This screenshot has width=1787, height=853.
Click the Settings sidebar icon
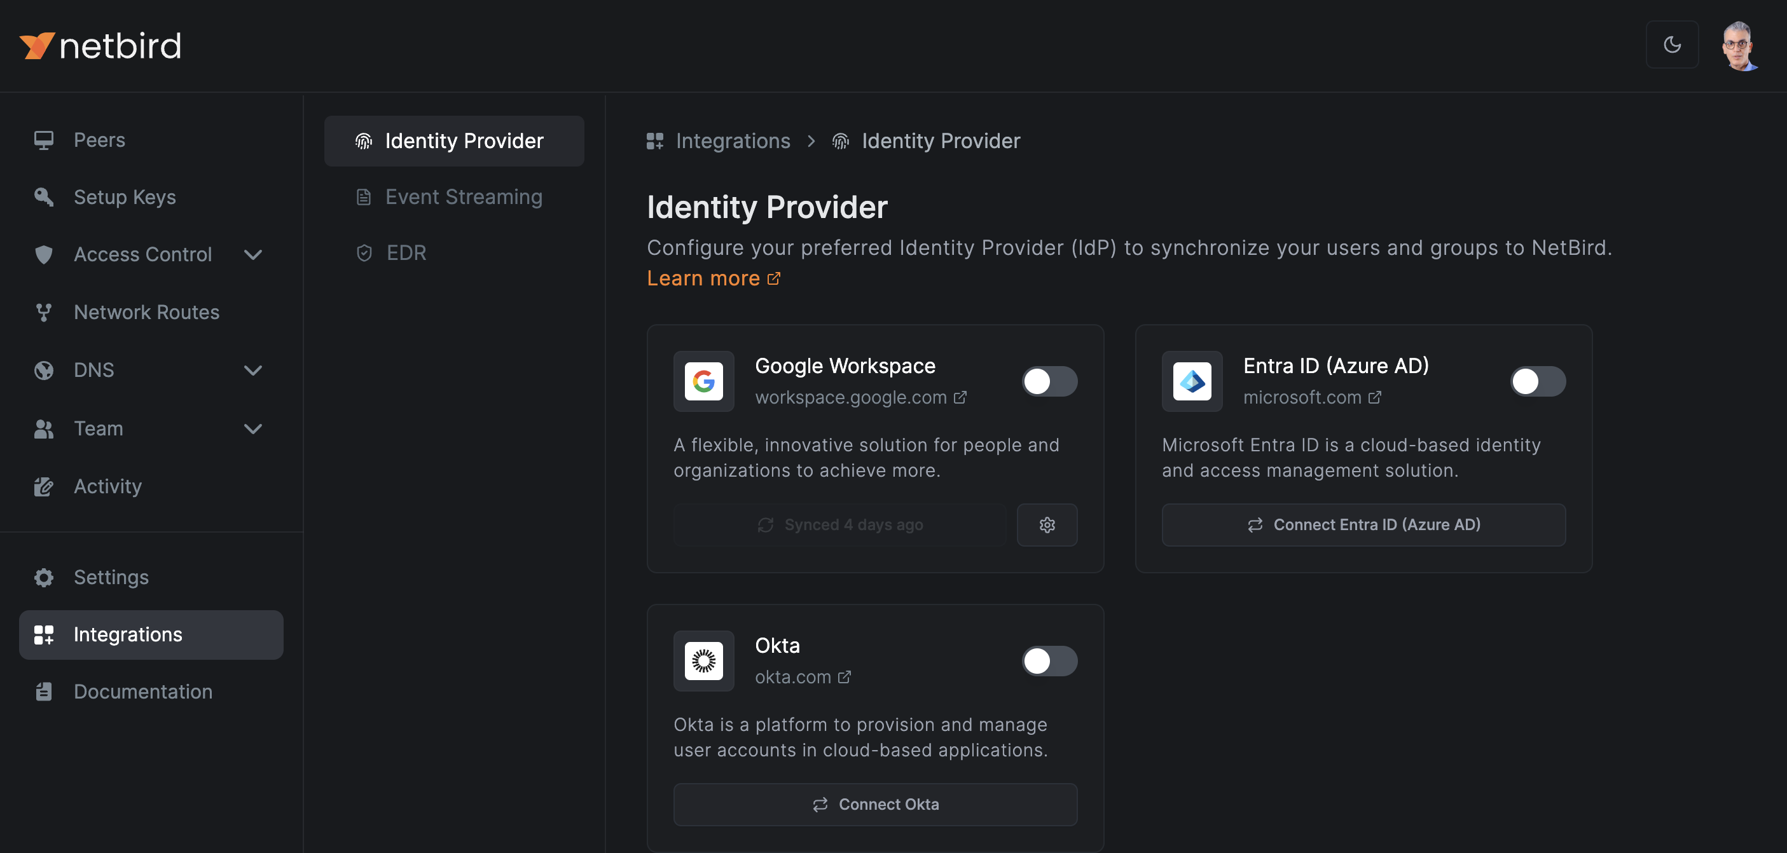(43, 577)
